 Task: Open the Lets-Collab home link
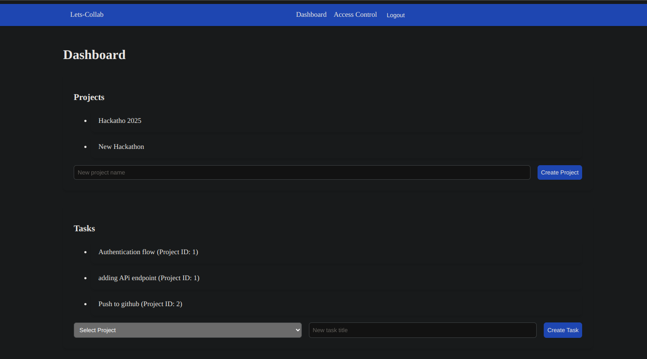[87, 15]
